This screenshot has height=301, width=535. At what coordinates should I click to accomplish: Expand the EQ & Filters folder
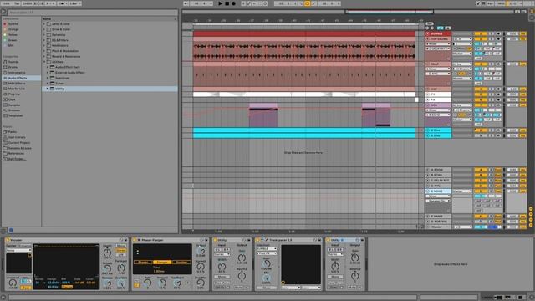(x=44, y=40)
